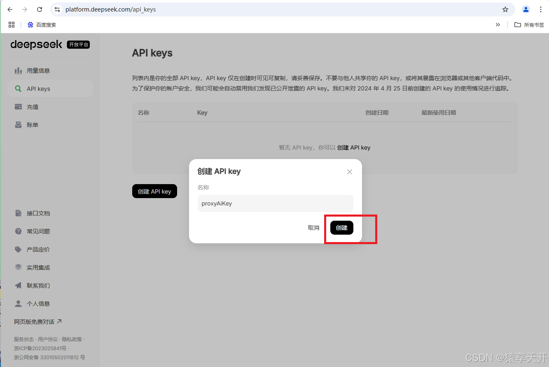549x367 pixels.
Task: Click the 充值 recharge sidebar icon
Action: 18,106
